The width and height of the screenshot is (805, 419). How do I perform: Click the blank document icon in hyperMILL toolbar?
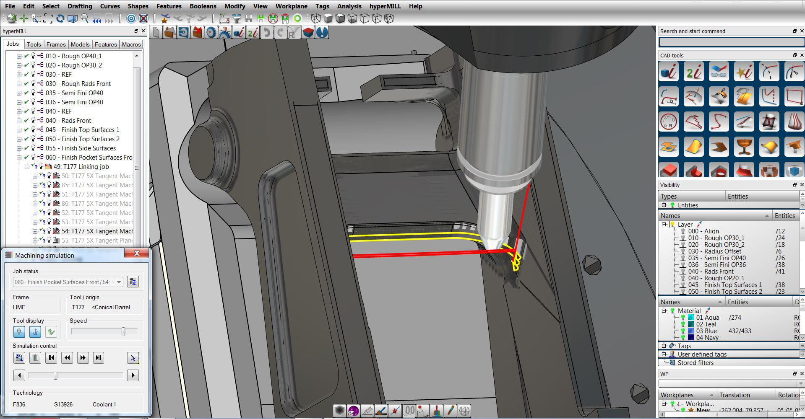point(156,33)
